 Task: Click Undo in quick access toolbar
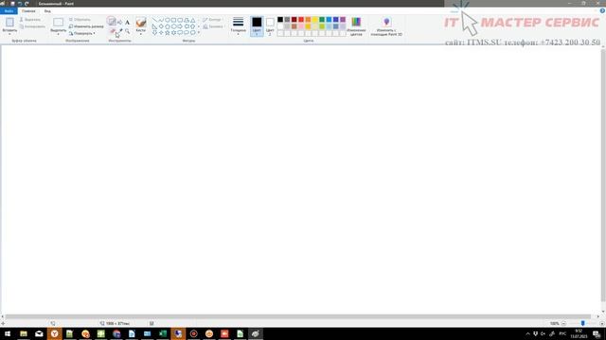point(20,4)
